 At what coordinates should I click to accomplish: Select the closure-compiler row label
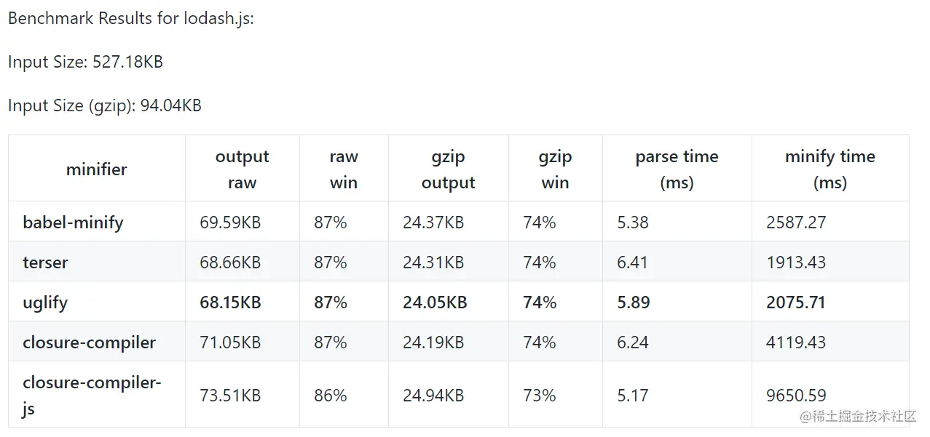(89, 342)
